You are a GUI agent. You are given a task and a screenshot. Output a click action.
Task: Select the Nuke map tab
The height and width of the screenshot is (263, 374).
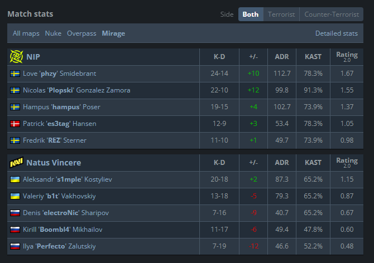[53, 33]
